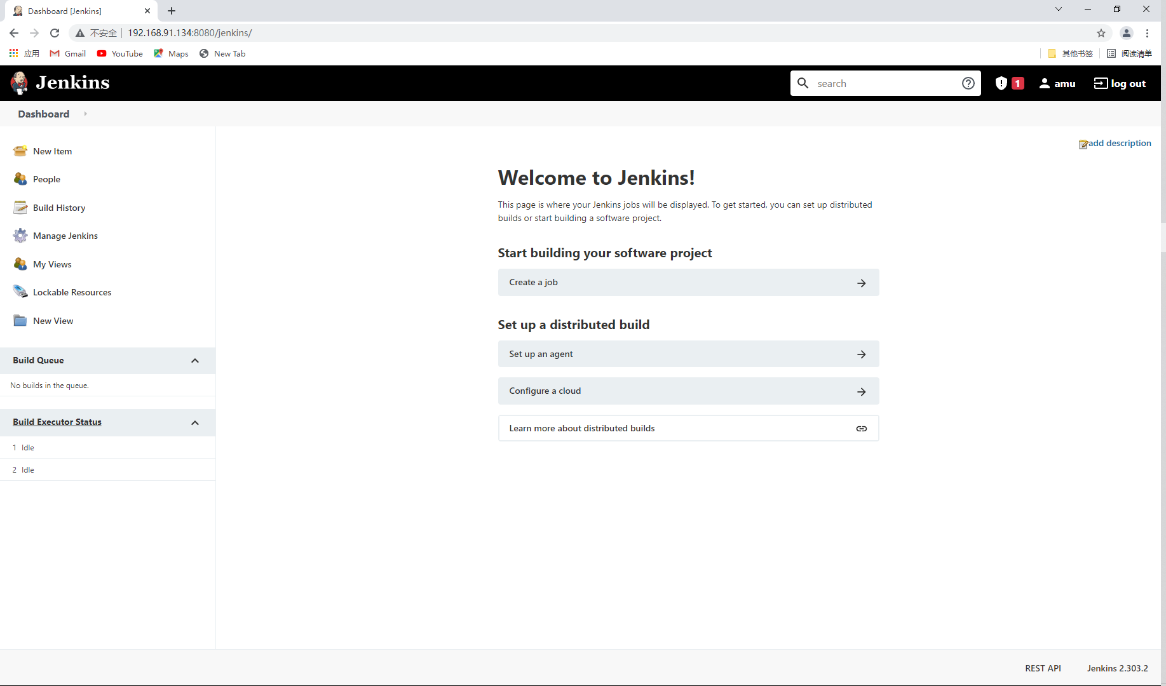
Task: Click the add description link
Action: 1120,143
